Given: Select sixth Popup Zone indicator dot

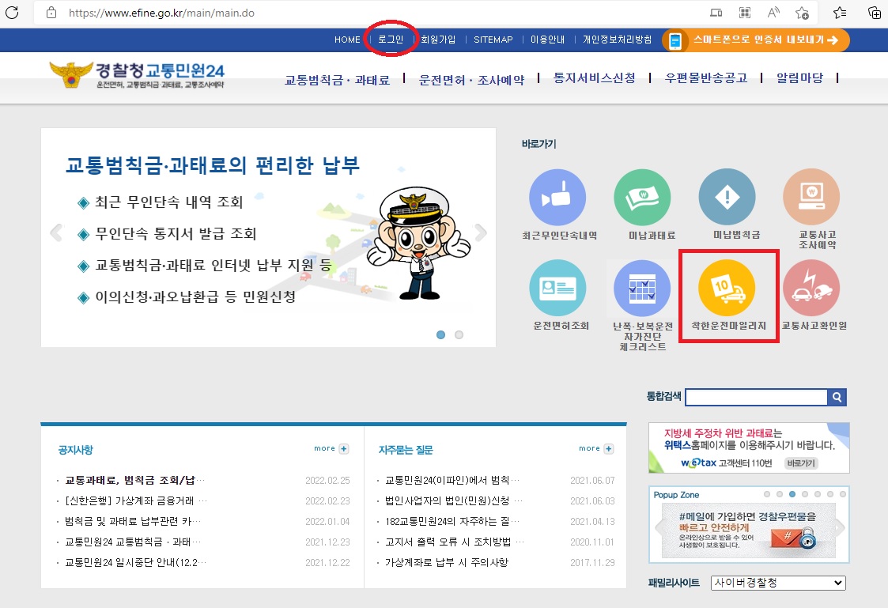Looking at the screenshot, I should click(x=830, y=494).
